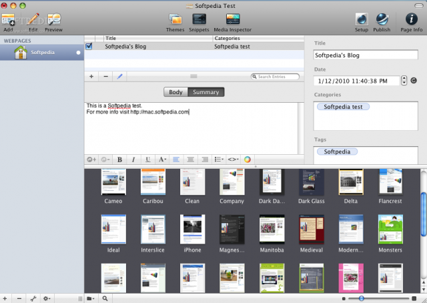This screenshot has width=427, height=303.
Task: Click the Date input field
Action: tap(356, 81)
